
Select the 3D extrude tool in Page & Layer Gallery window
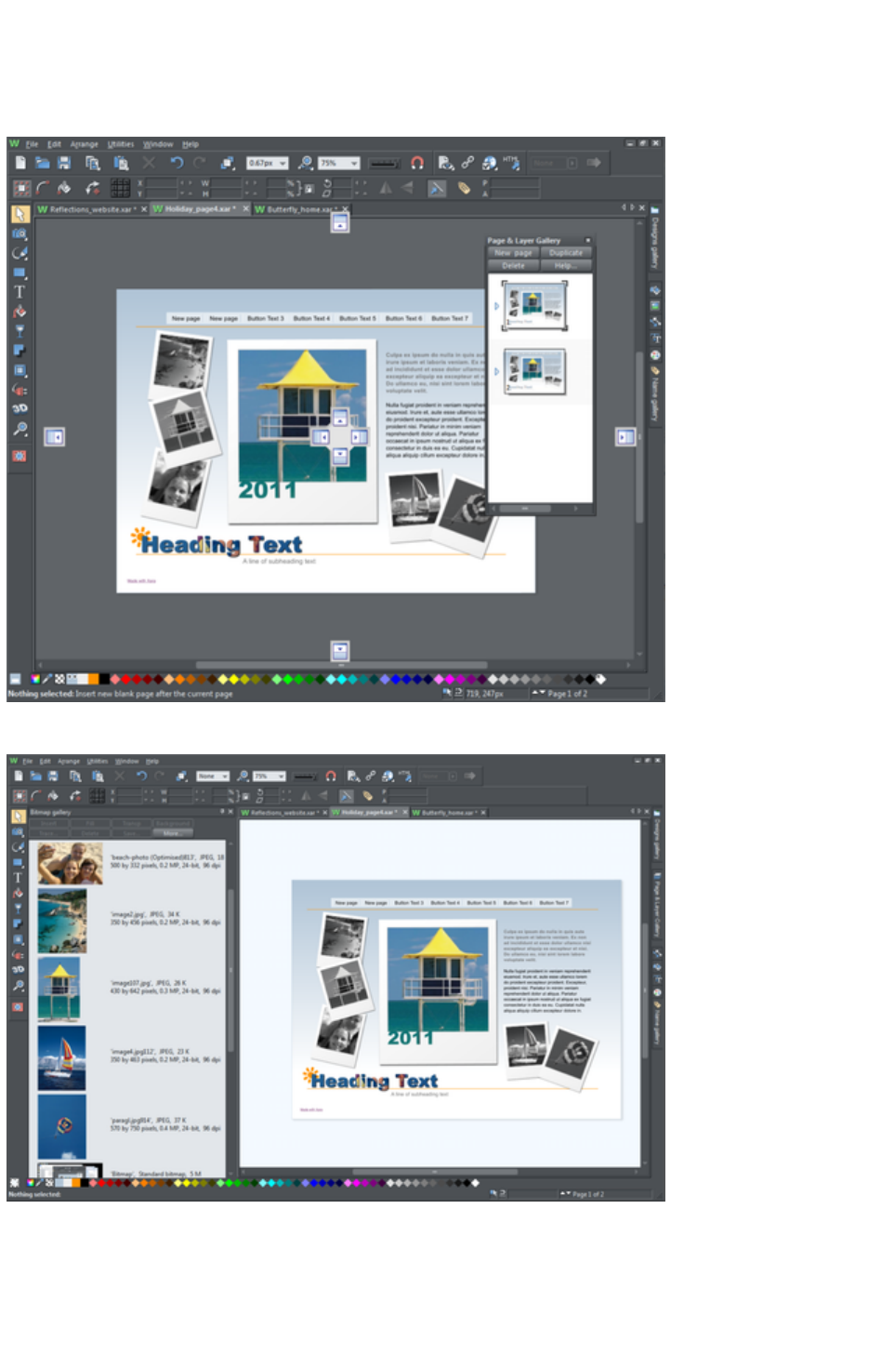pos(20,408)
